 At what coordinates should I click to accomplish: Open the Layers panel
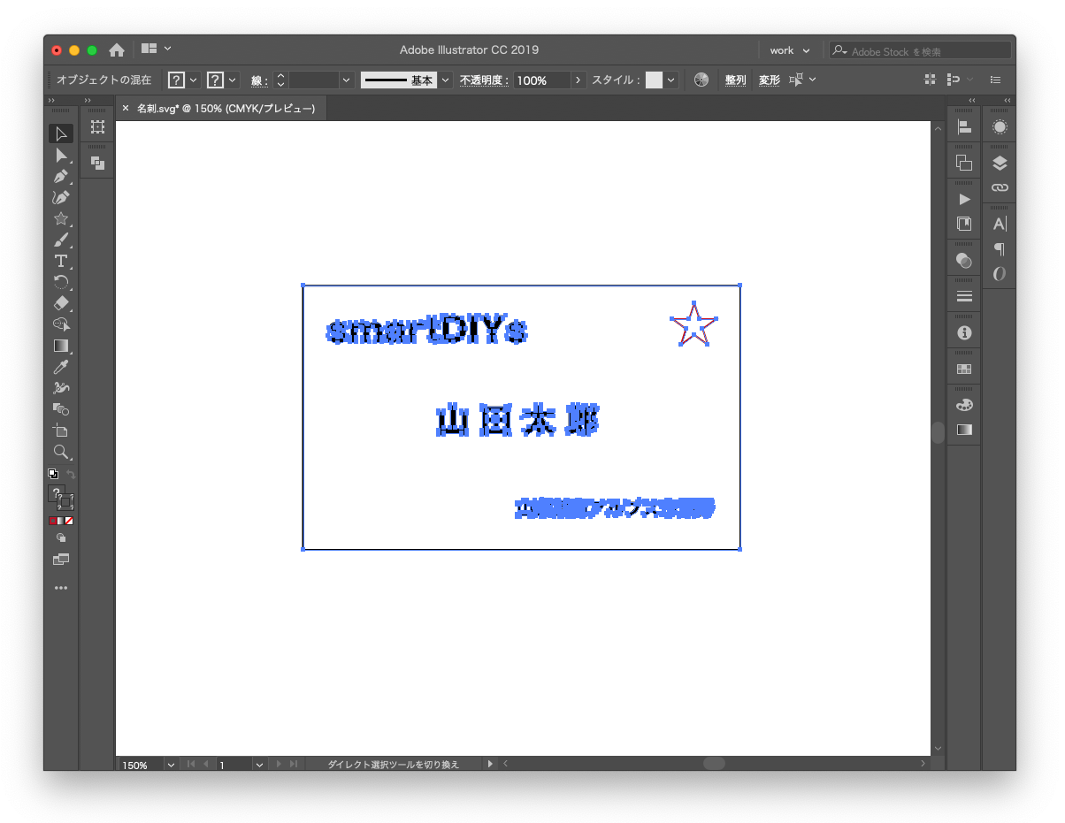pyautogui.click(x=1000, y=164)
